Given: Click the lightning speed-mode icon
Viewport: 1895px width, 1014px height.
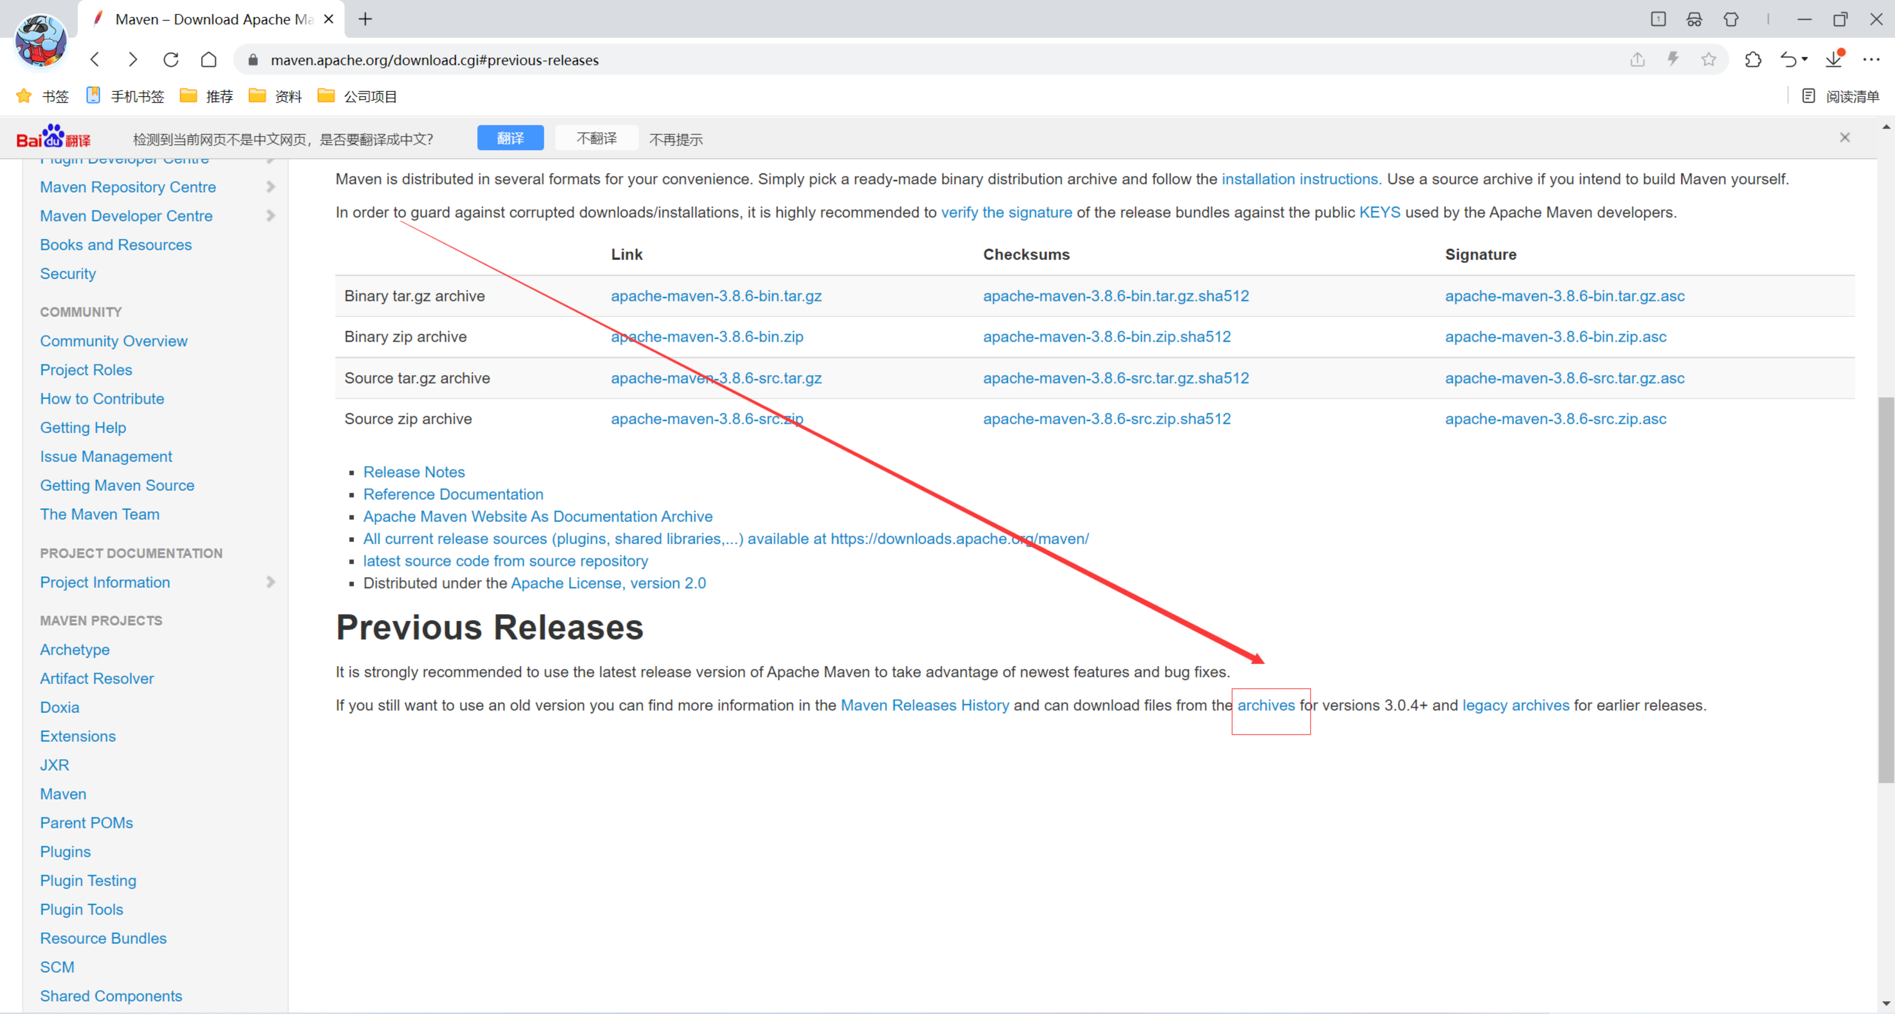Looking at the screenshot, I should point(1673,60).
